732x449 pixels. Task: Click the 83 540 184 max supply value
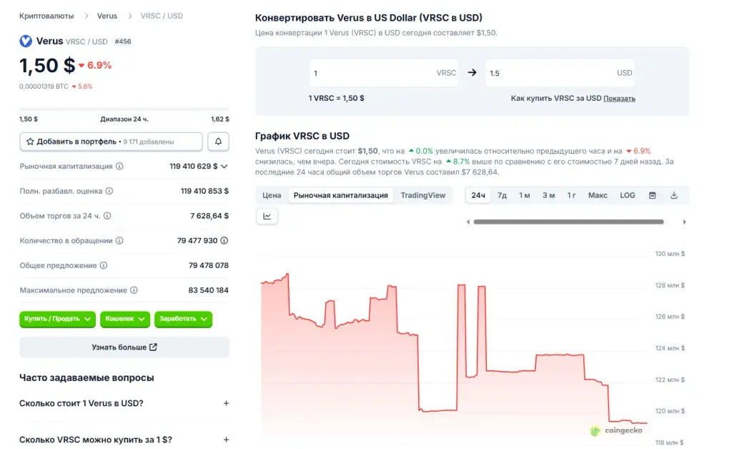click(x=208, y=290)
